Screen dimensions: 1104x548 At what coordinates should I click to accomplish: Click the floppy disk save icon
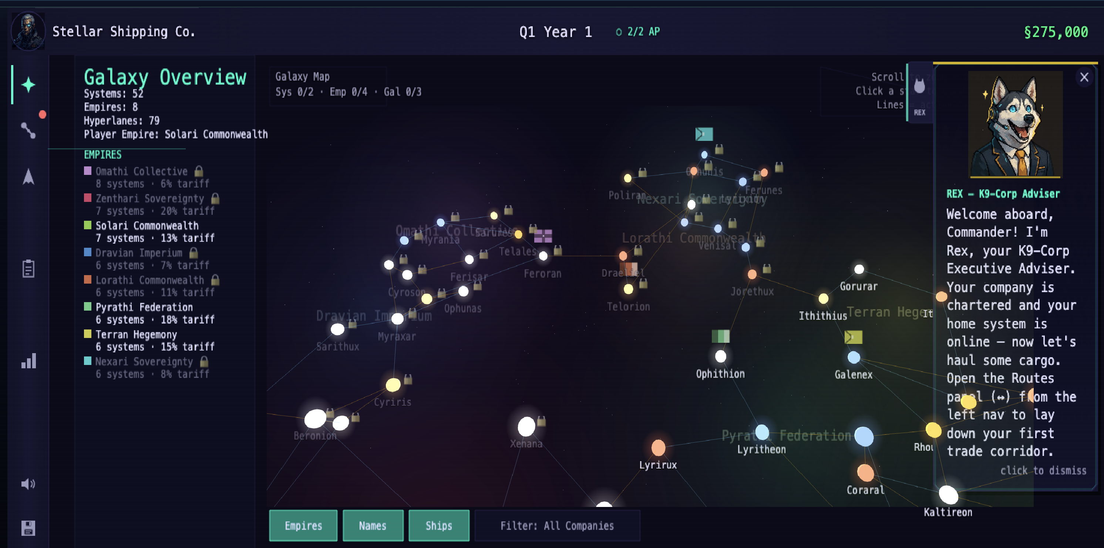tap(28, 528)
